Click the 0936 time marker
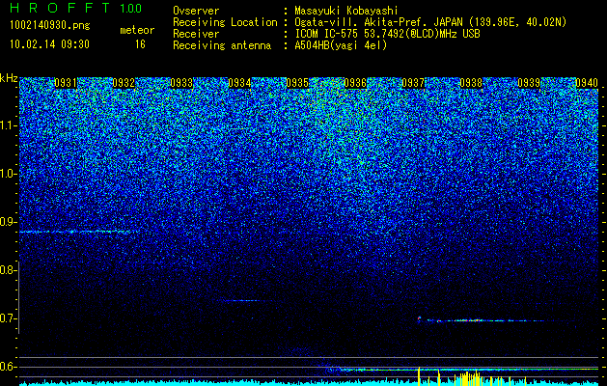Screen dimensions: 607x386 pos(355,83)
